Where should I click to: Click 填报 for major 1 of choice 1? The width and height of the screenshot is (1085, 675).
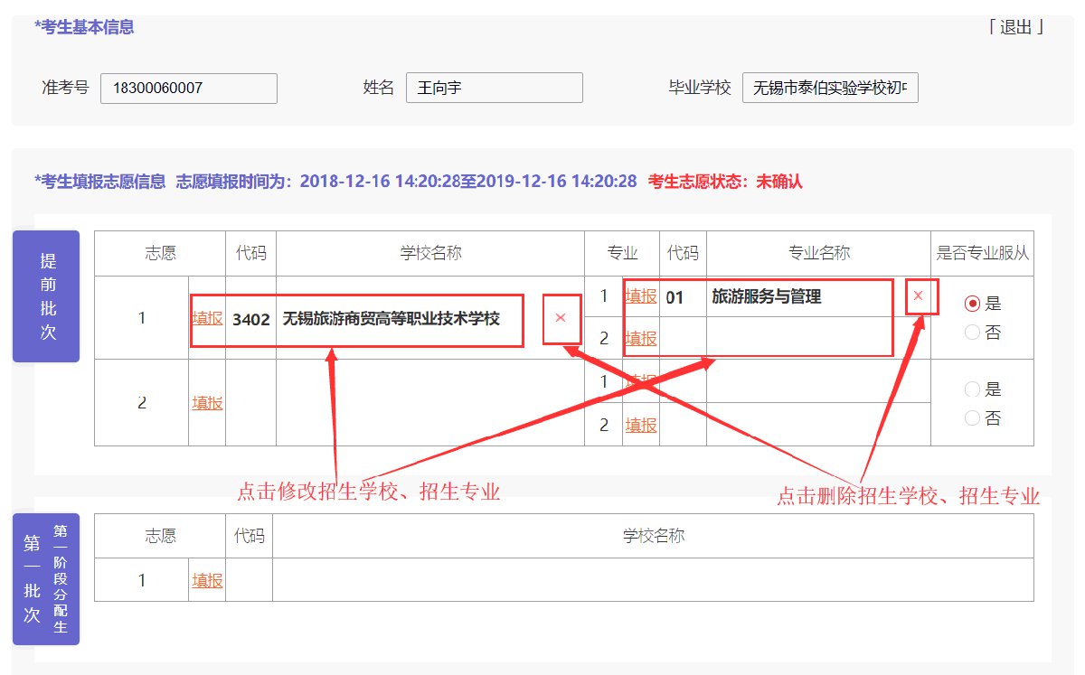click(641, 296)
